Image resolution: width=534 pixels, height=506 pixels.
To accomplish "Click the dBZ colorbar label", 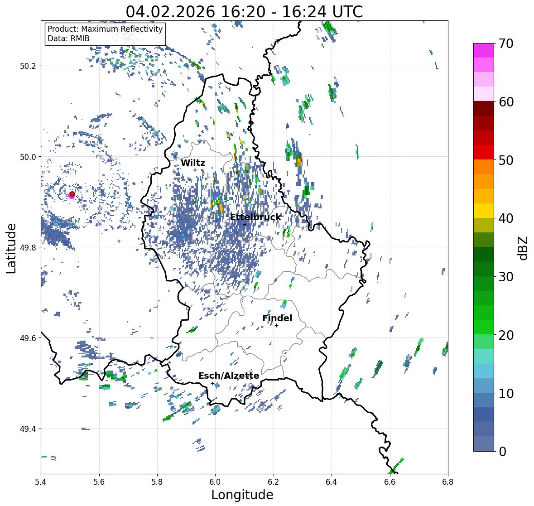I will pyautogui.click(x=524, y=248).
